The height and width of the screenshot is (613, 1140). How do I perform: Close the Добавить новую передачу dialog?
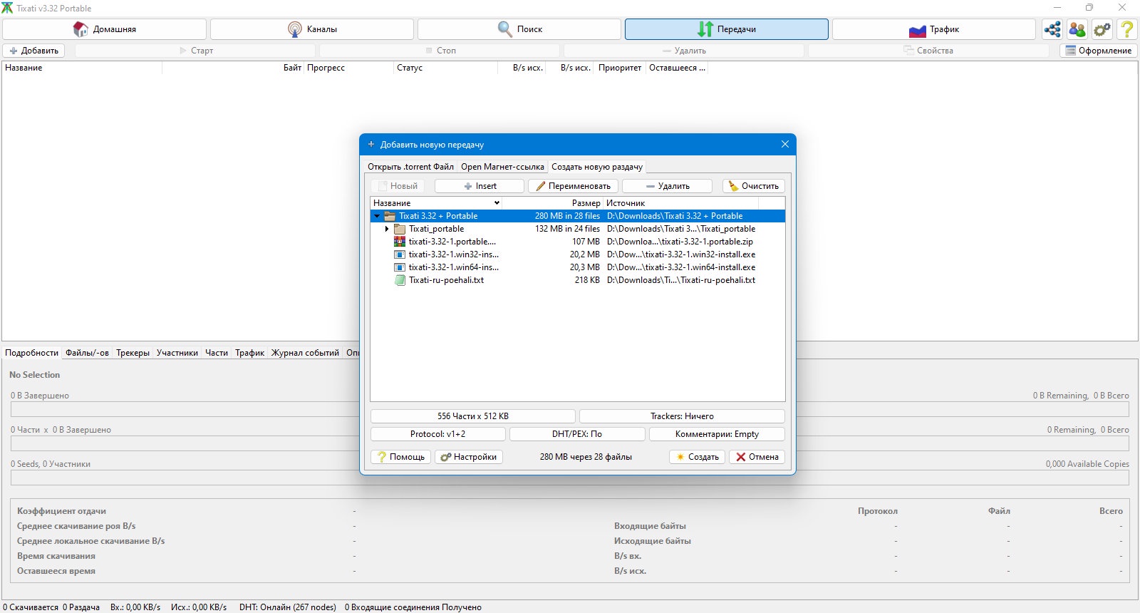click(784, 144)
